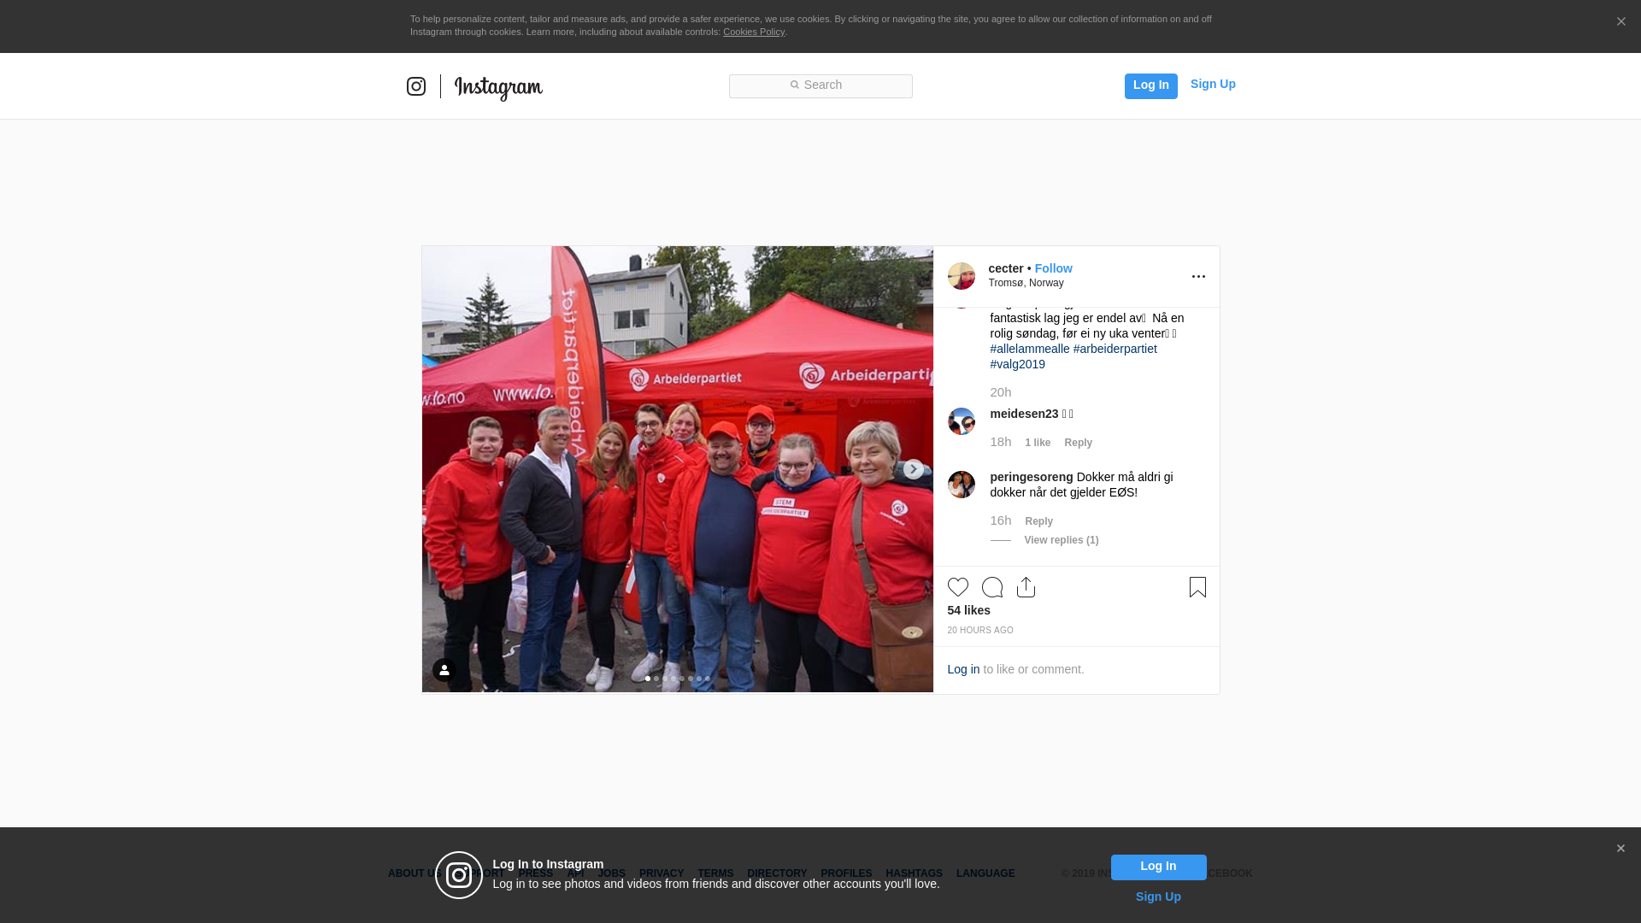1641x923 pixels.
Task: Open the PROFILES footer link
Action: (846, 873)
